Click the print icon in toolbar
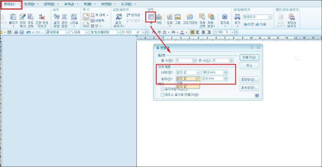The image size is (322, 167). [16, 32]
